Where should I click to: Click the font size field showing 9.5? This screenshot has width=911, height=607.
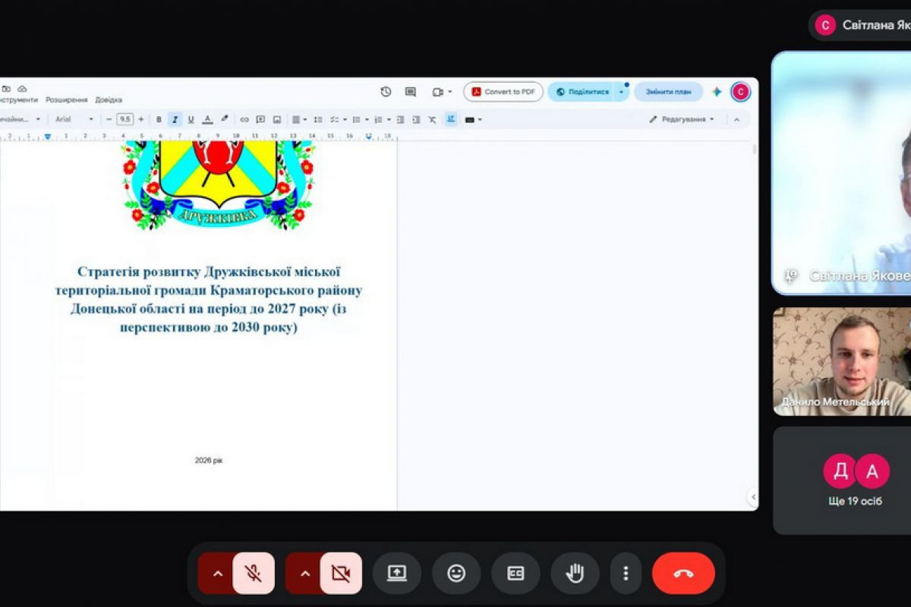coord(125,119)
